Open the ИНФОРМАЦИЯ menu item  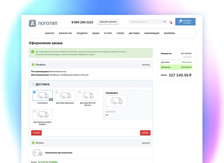(152, 33)
